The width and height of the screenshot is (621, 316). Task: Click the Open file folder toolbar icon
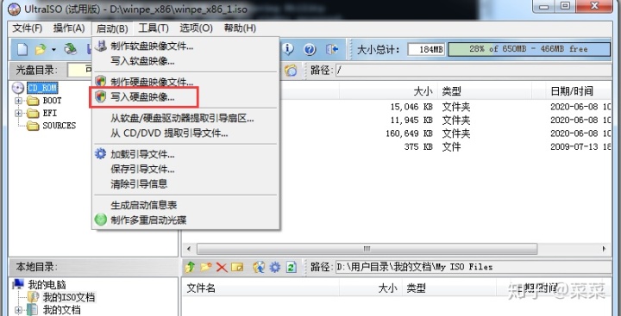click(x=41, y=49)
